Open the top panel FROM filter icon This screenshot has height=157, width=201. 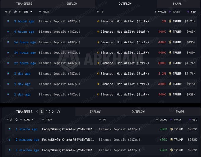tap(40, 12)
